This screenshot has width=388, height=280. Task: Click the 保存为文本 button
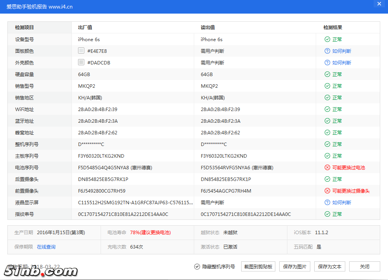[329, 266]
